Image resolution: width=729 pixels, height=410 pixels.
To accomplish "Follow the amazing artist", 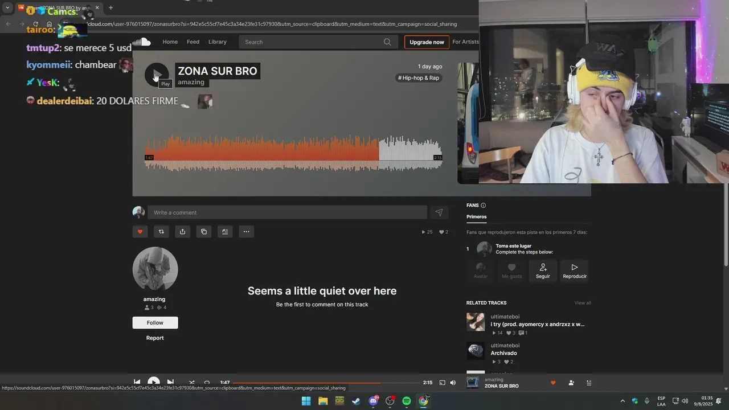I will [x=155, y=323].
